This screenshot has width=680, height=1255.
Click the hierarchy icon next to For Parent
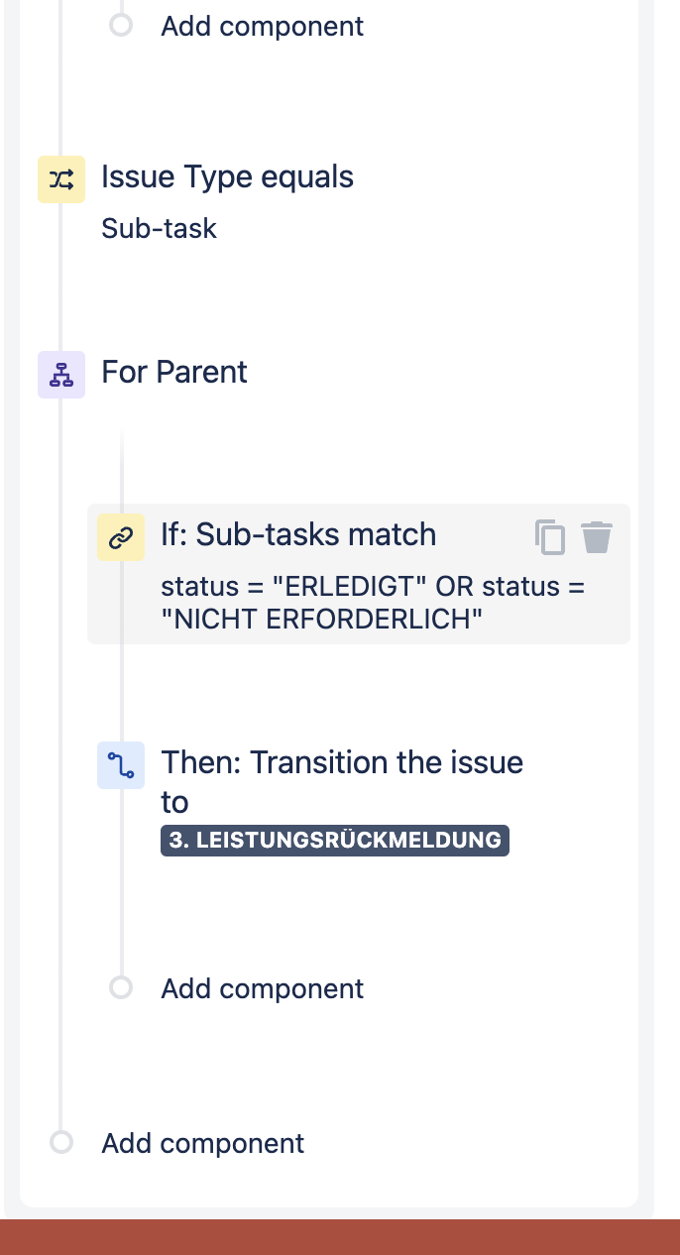click(61, 374)
